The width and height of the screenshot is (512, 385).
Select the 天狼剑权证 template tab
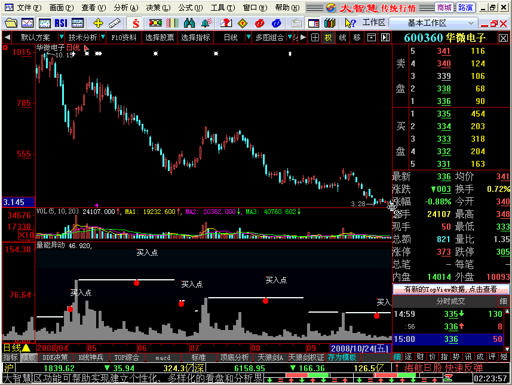point(306,357)
